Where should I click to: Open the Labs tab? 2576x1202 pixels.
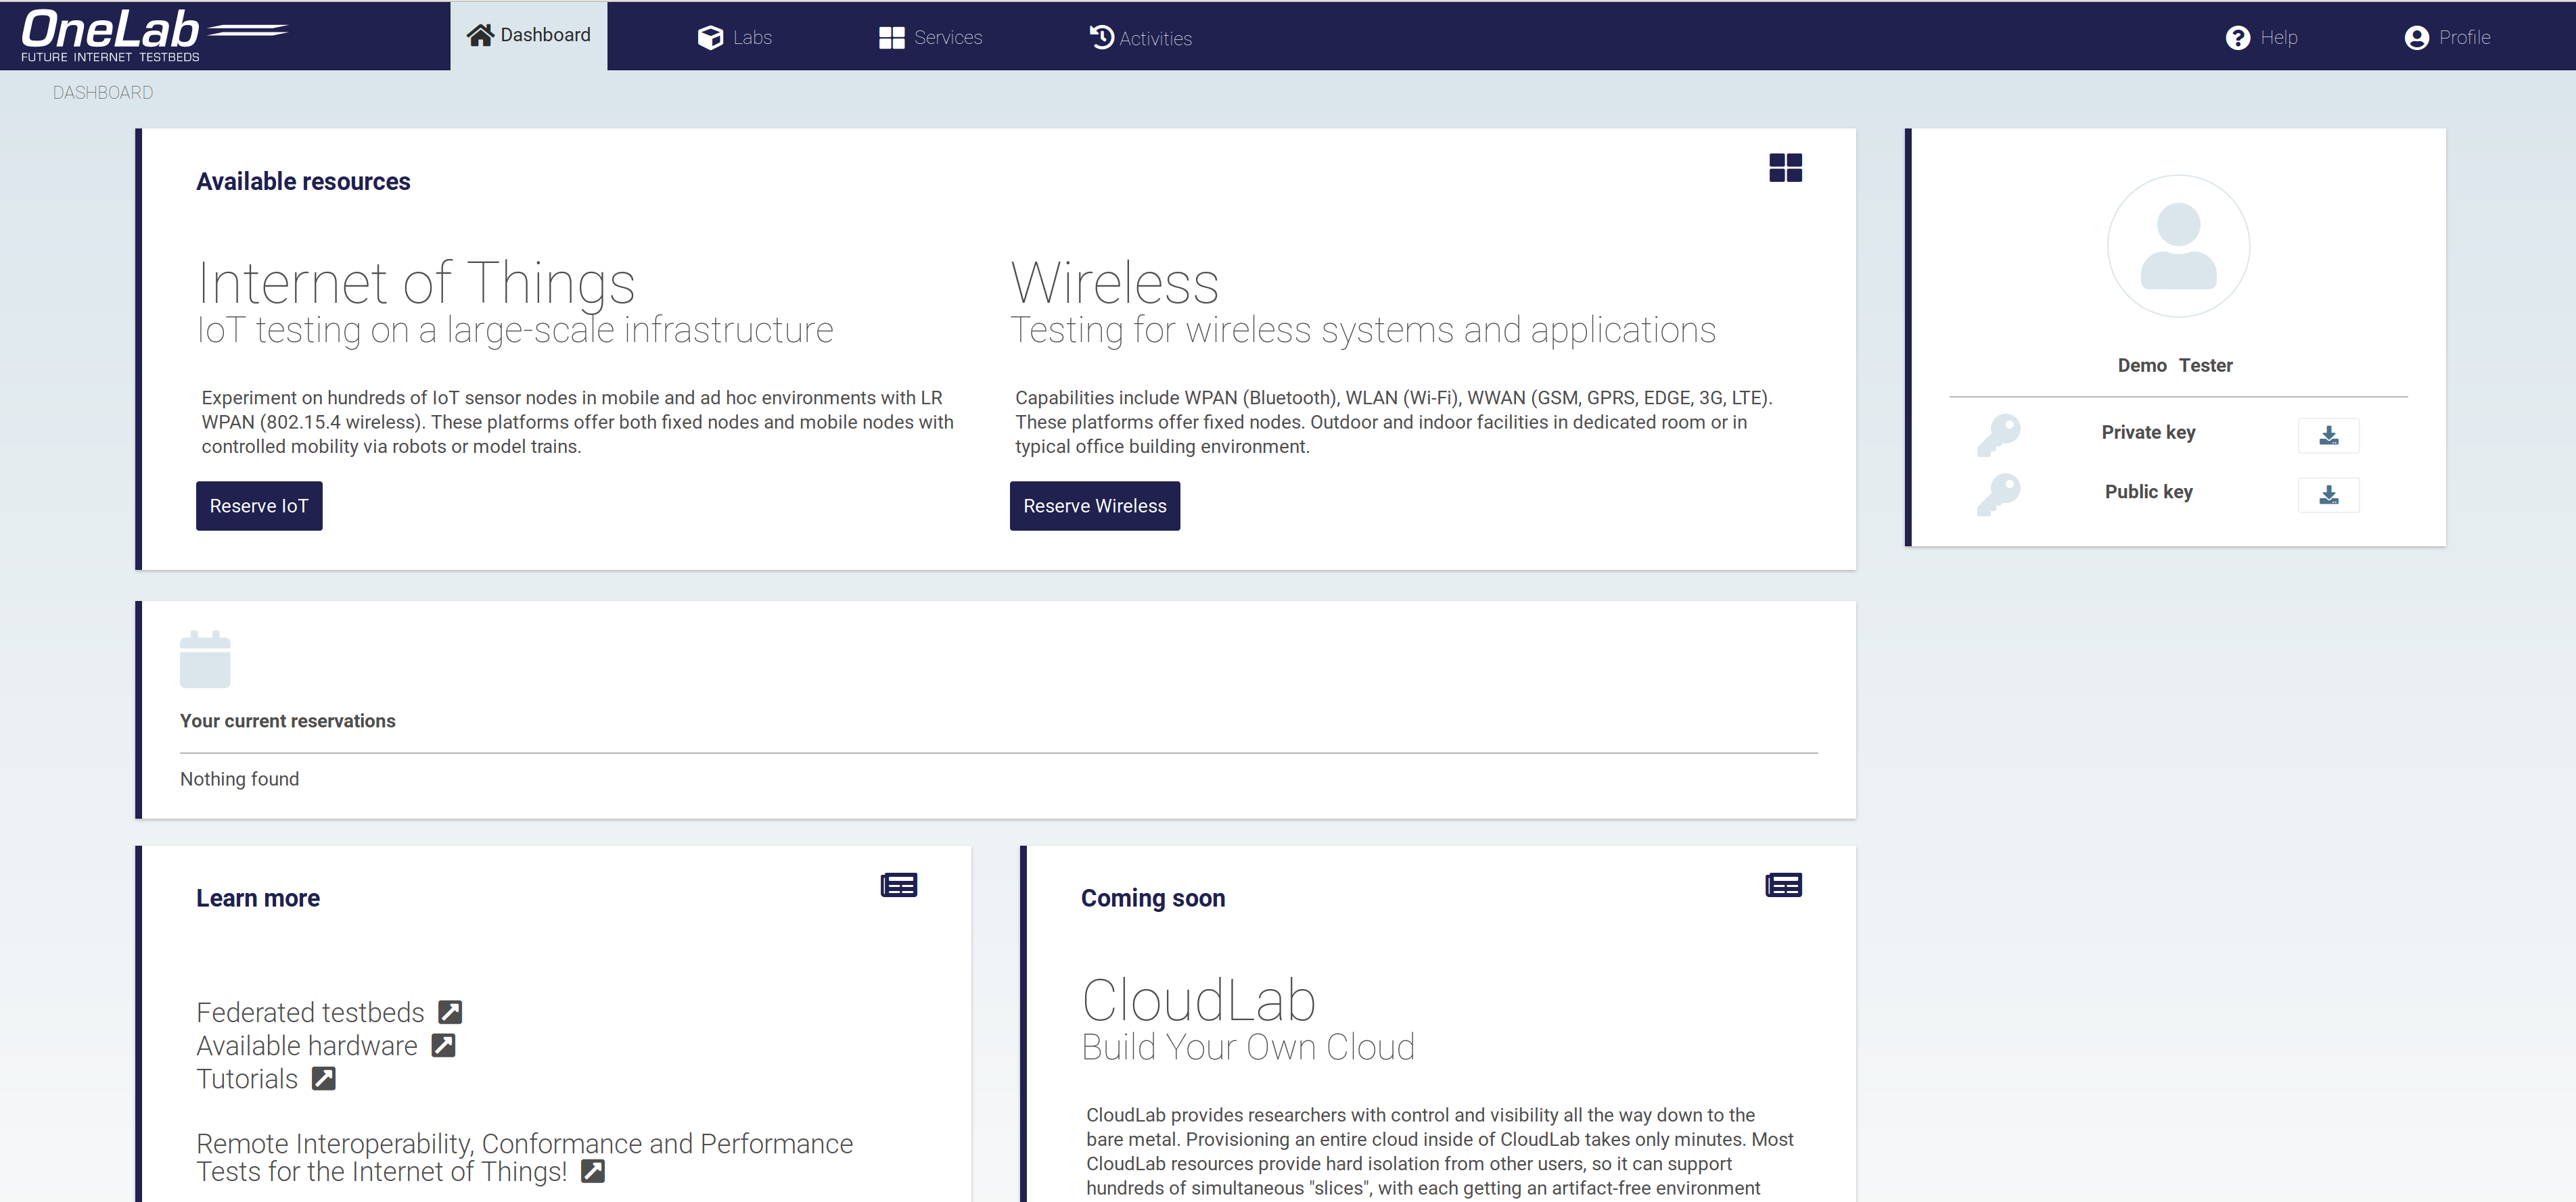tap(735, 38)
